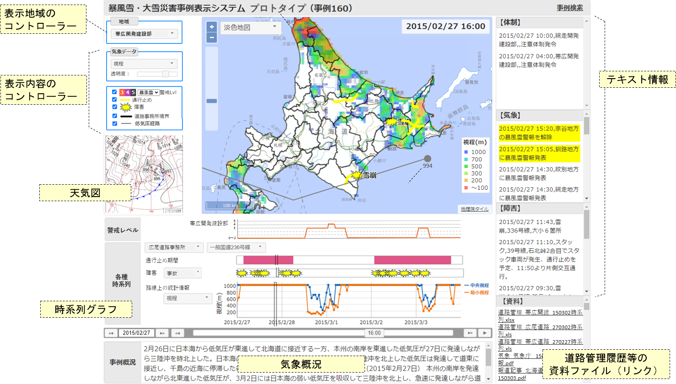Open the 視程 weather data dropdown
This screenshot has height=384, width=676.
144,64
